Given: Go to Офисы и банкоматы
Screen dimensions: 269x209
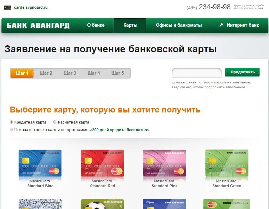Looking at the screenshot, I should coord(179,25).
